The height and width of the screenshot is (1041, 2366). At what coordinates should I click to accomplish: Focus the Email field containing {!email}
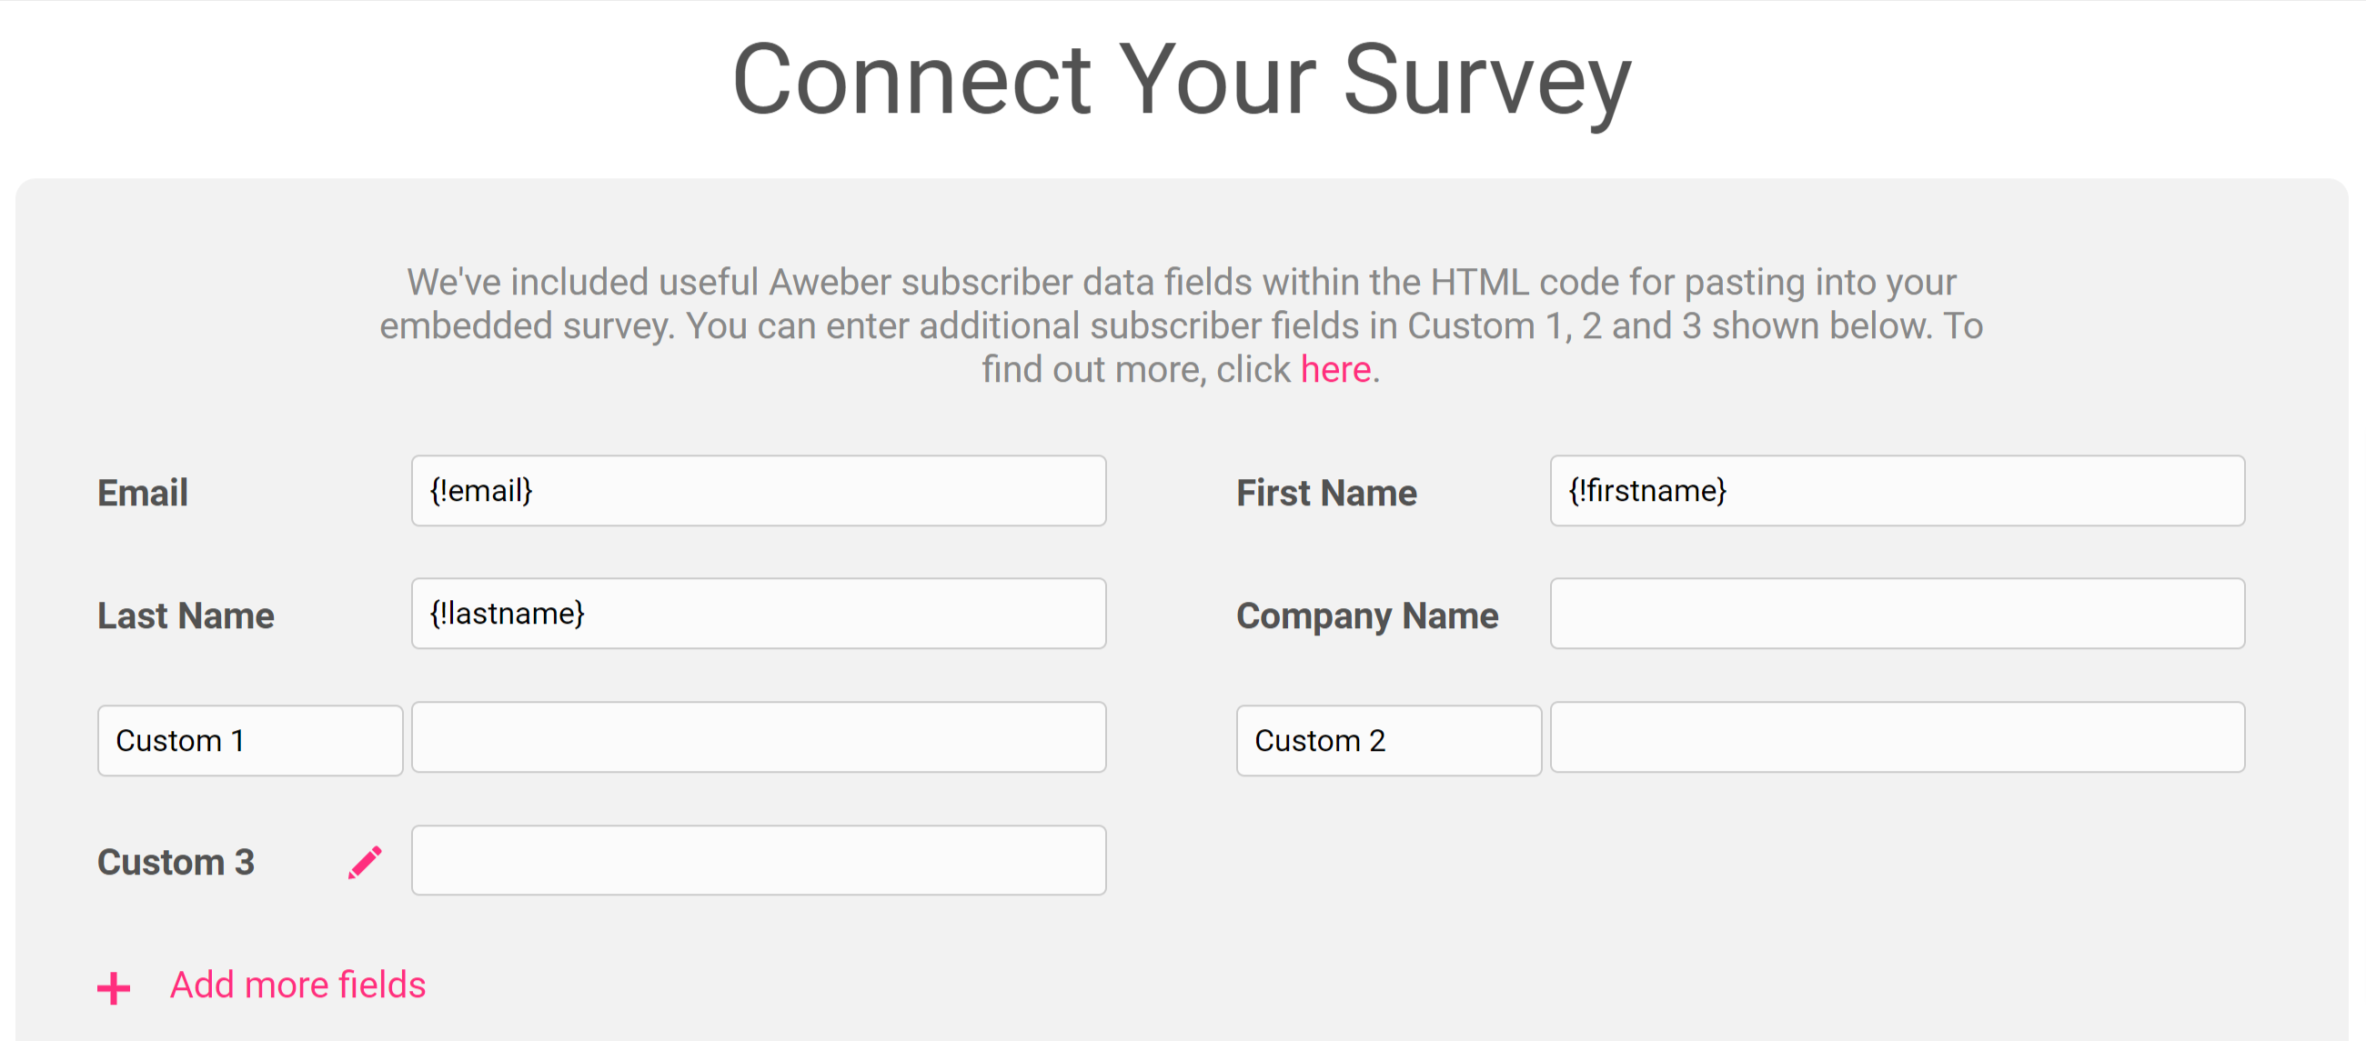click(759, 490)
